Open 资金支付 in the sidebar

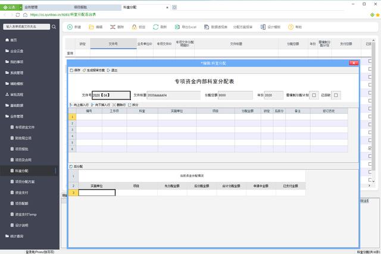20,193
